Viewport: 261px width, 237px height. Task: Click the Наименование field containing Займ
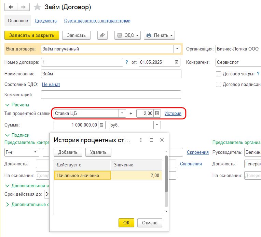click(111, 74)
